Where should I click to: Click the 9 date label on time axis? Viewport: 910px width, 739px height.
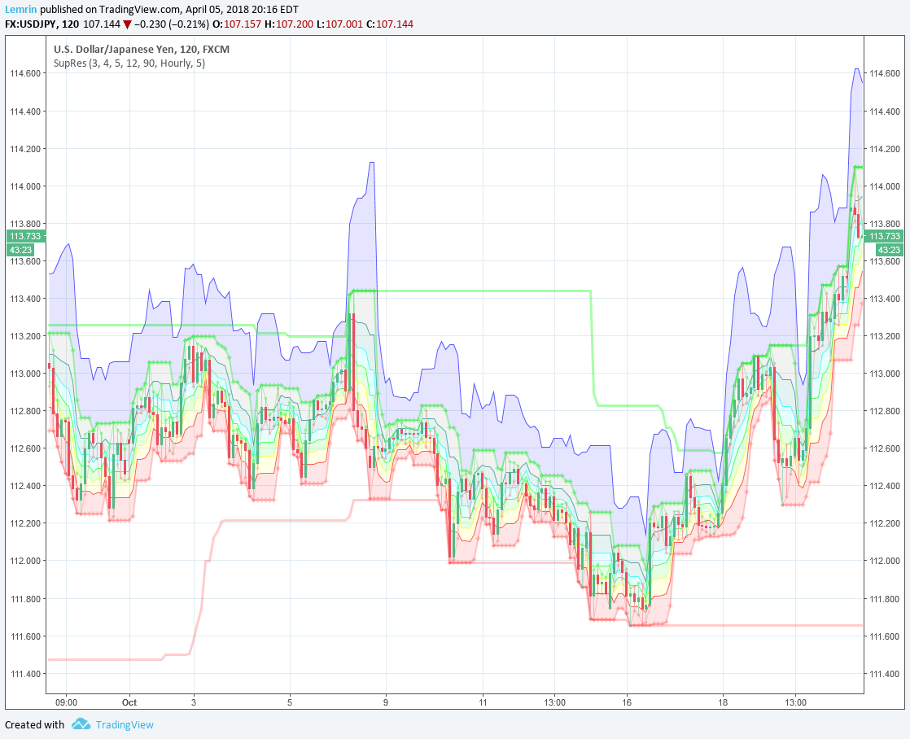[x=386, y=702]
